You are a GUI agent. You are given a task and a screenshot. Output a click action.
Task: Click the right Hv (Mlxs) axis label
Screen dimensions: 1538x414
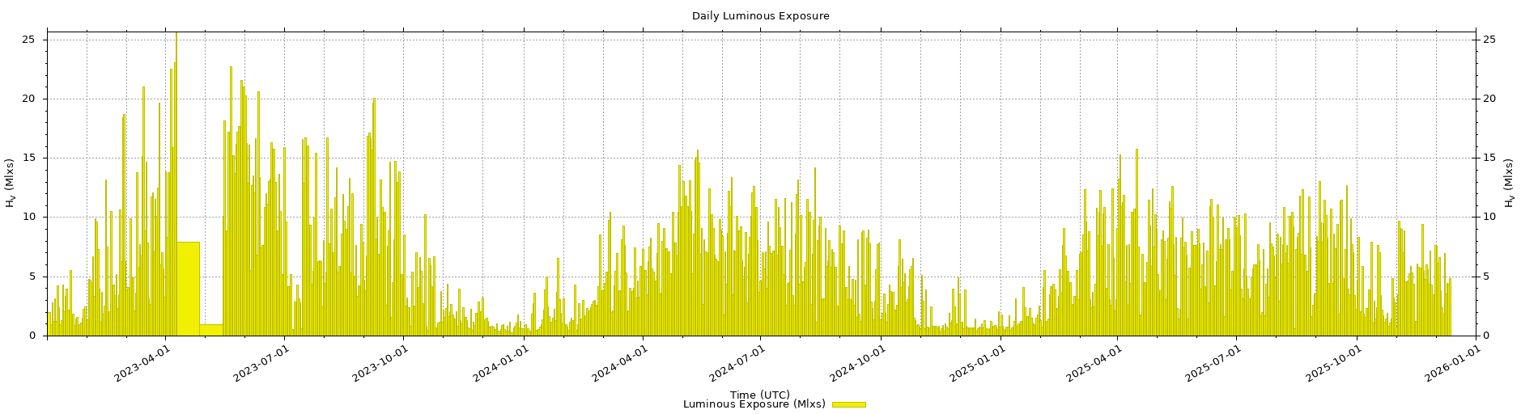click(1508, 183)
